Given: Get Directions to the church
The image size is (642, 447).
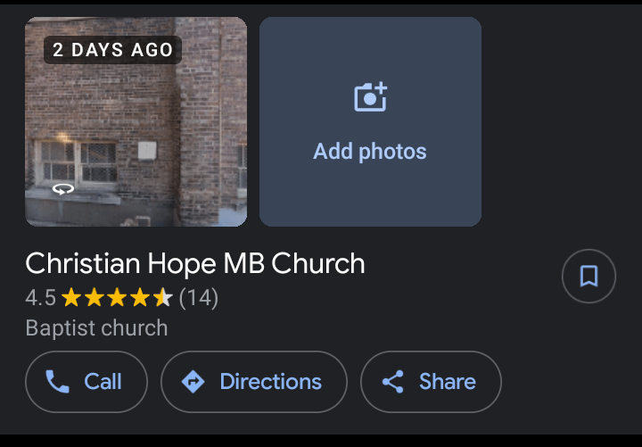Looking at the screenshot, I should (x=253, y=382).
